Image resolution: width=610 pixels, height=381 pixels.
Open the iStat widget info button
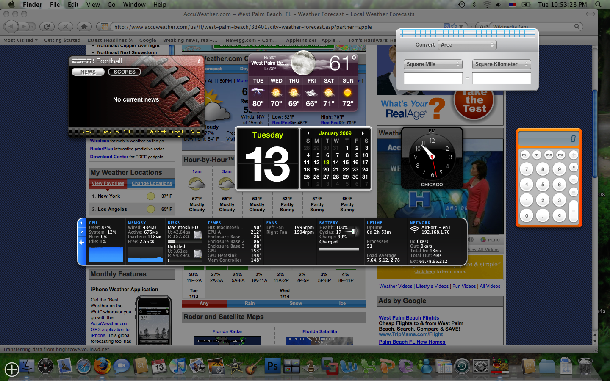[82, 223]
